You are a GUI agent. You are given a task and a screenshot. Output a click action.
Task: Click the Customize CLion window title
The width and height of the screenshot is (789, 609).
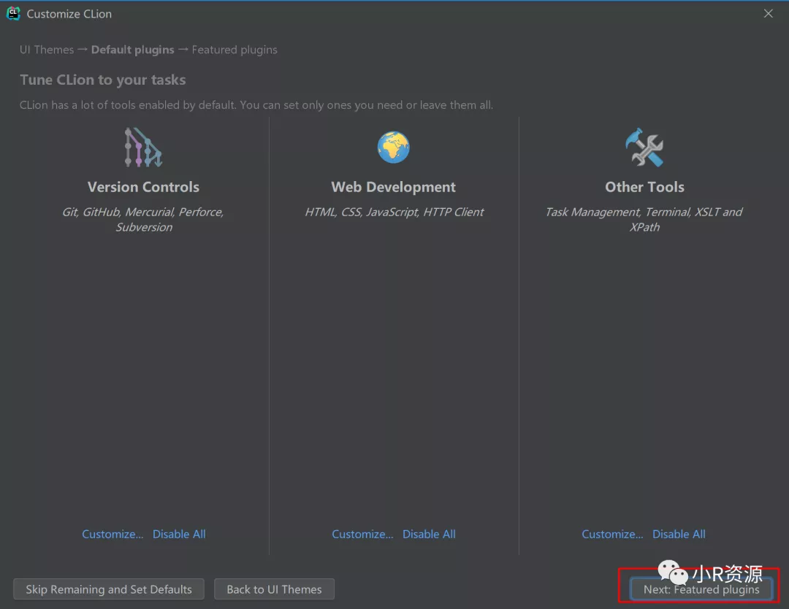click(69, 14)
